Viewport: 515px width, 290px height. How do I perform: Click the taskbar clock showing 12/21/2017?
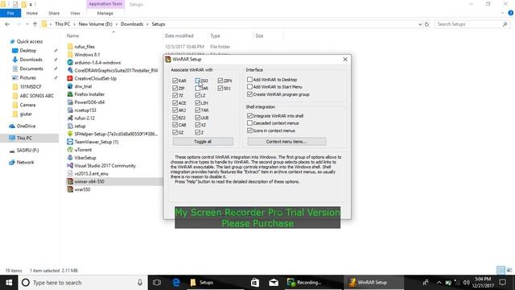[483, 283]
